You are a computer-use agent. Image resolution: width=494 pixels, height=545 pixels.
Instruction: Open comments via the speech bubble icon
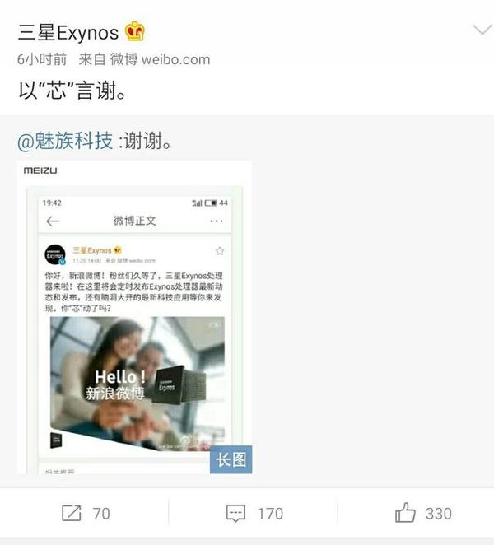235,514
